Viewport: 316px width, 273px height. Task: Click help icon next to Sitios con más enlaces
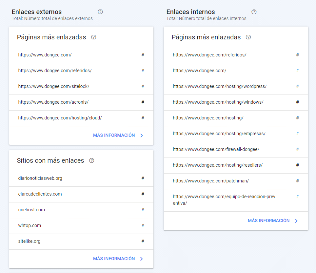point(92,160)
